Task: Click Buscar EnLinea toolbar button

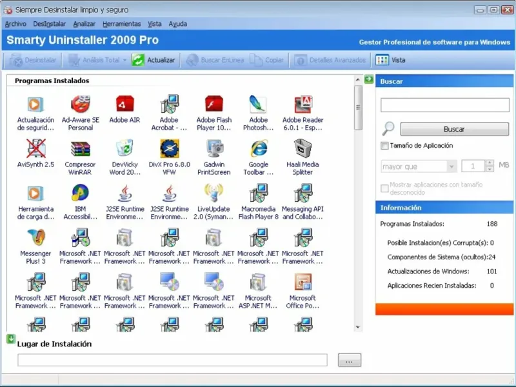Action: [215, 60]
